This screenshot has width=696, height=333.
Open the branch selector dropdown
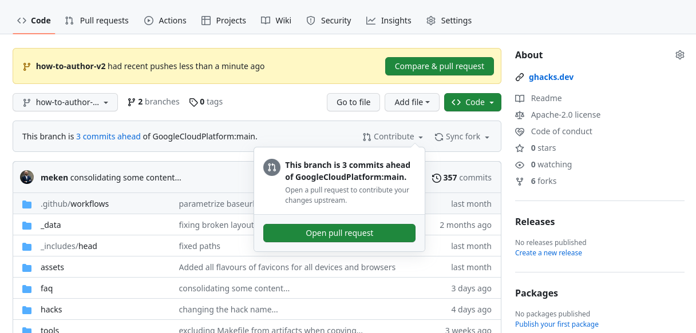(x=65, y=102)
